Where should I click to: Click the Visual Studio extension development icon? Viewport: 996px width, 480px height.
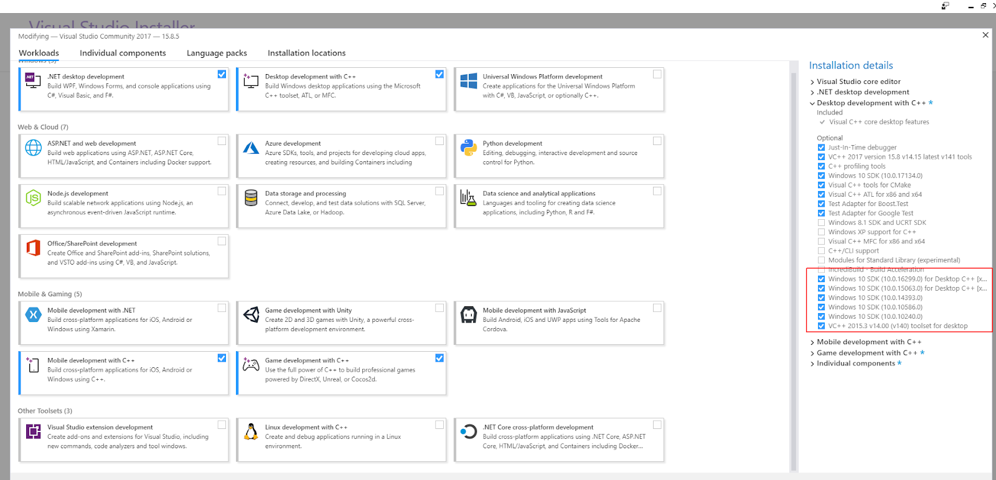tap(33, 431)
